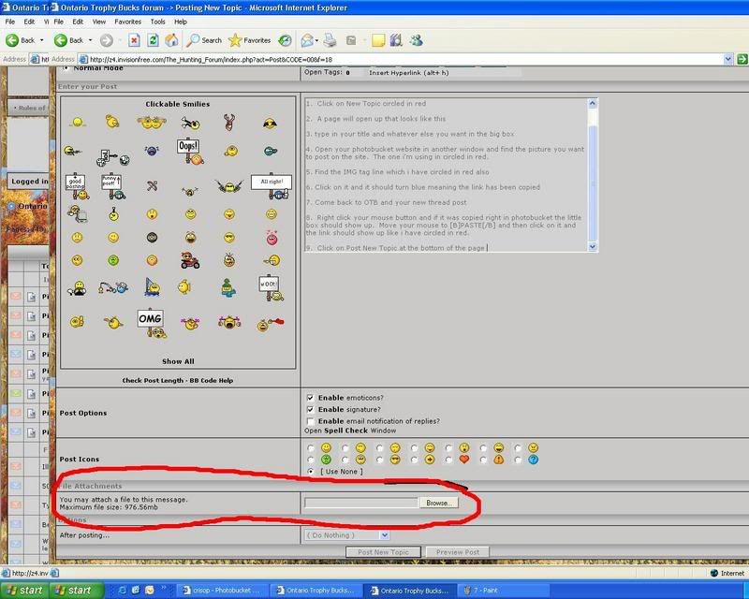Select the blue question mark post icon radio
Image resolution: width=749 pixels, height=599 pixels.
point(518,460)
